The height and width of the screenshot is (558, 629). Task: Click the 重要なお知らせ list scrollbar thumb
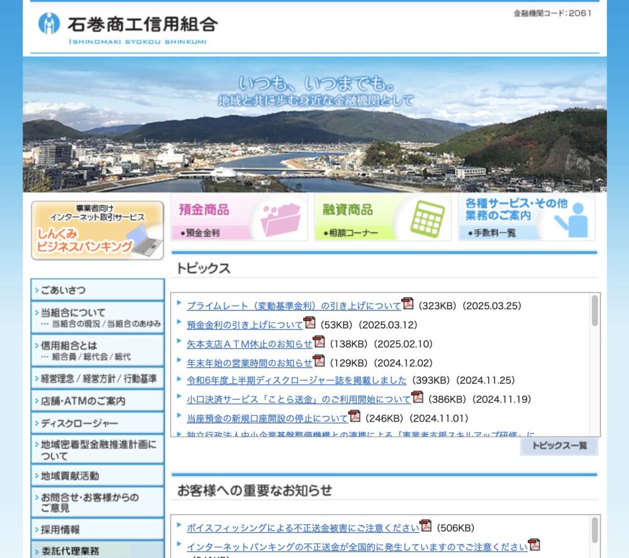594,530
